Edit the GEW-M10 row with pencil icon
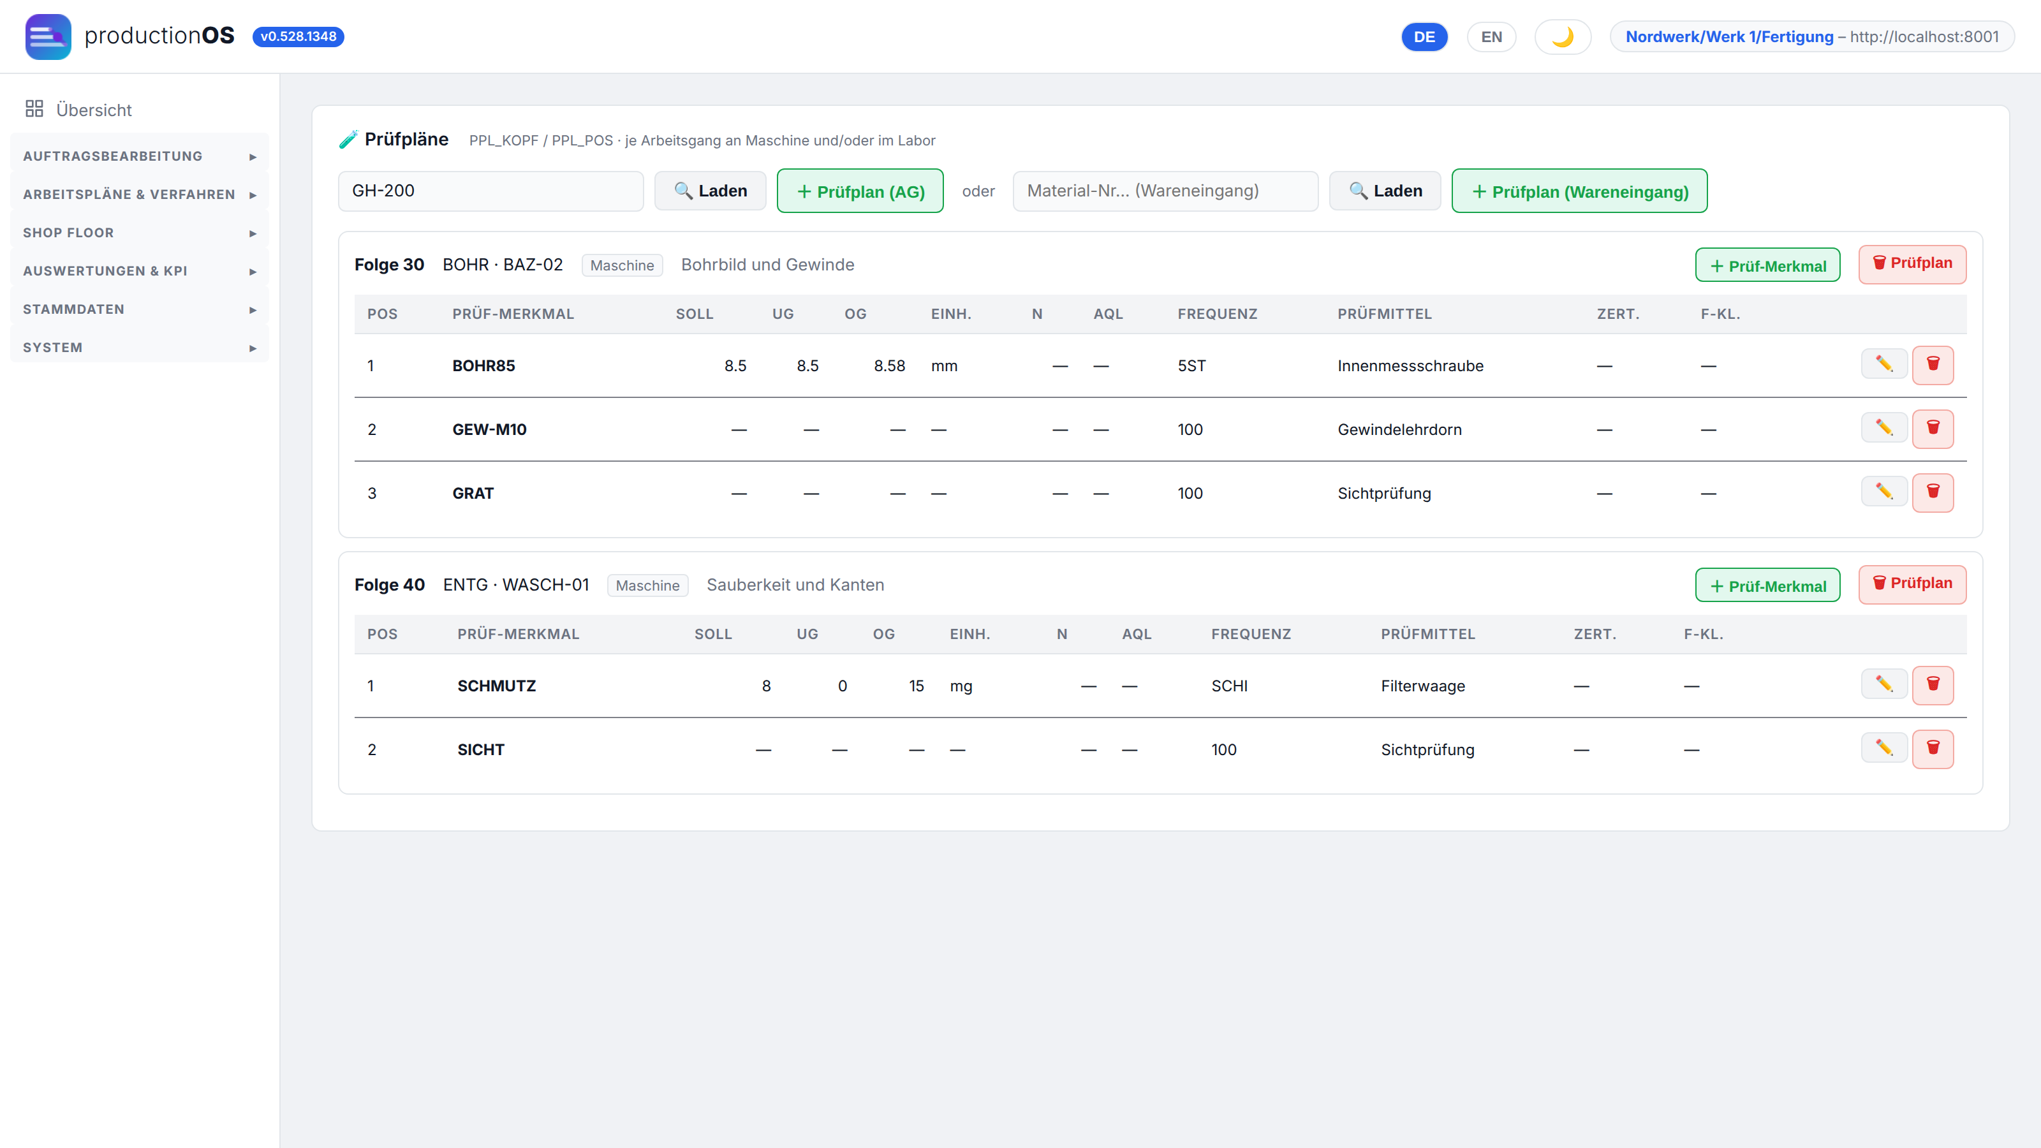Screen dimensions: 2041x1148 click(1884, 429)
